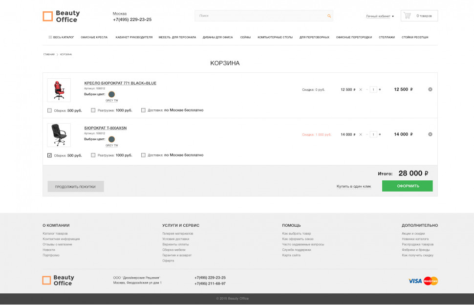Open Служба поддержки footer link
Screen dimensions: 474x305
(x=297, y=250)
